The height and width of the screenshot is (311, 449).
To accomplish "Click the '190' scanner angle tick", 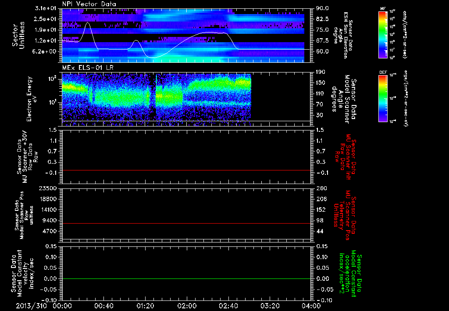I will [321, 72].
